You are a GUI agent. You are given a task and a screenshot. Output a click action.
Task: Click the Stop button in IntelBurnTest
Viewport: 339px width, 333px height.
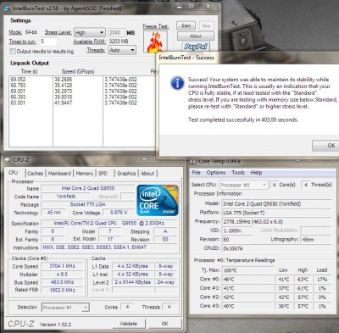pyautogui.click(x=206, y=25)
